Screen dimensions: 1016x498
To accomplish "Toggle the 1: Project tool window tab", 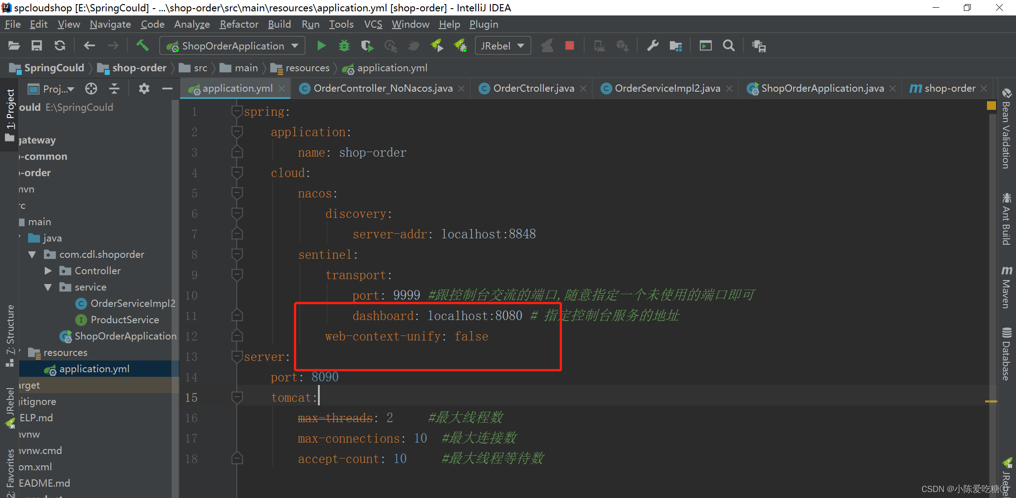I will (10, 115).
